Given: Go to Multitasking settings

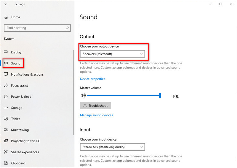Looking at the screenshot, I should tap(20, 130).
